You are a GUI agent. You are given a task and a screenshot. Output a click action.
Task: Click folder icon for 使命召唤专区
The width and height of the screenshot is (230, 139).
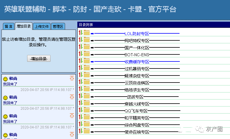(87, 131)
